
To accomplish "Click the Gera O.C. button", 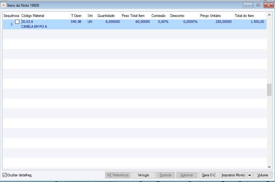I will tap(209, 175).
